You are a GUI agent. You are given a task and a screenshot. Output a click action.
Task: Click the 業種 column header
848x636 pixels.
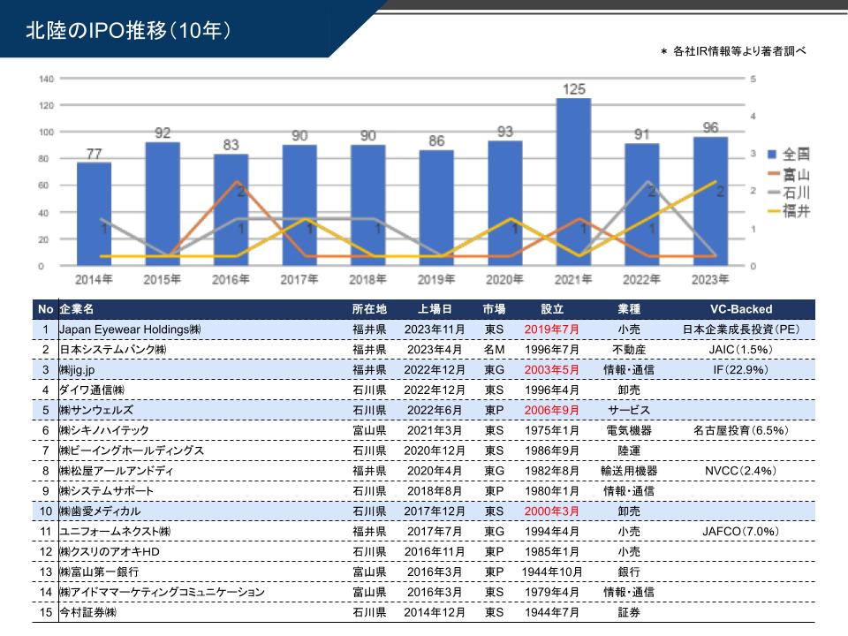[x=629, y=309]
